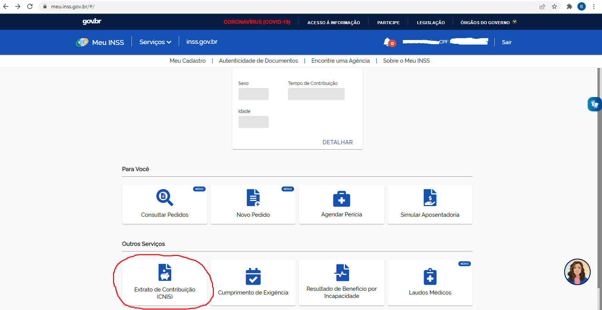Click the Novo Pedido document icon
The image size is (602, 310).
253,197
